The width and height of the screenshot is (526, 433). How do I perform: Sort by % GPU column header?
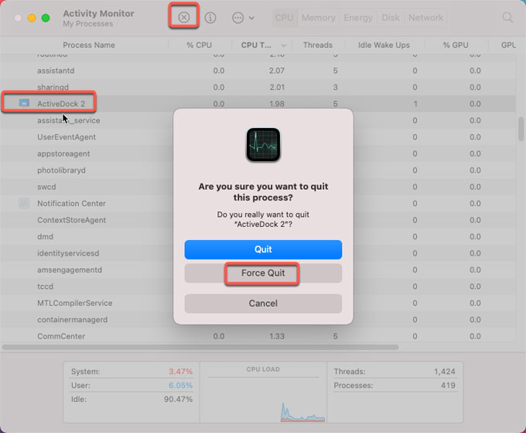(456, 45)
